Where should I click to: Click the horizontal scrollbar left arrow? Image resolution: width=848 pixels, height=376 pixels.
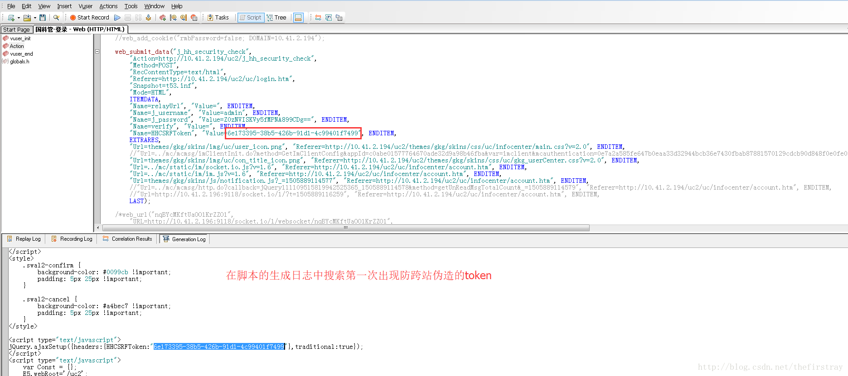point(98,228)
